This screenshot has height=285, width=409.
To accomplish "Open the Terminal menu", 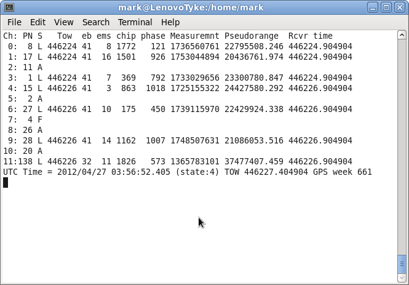I will (135, 22).
